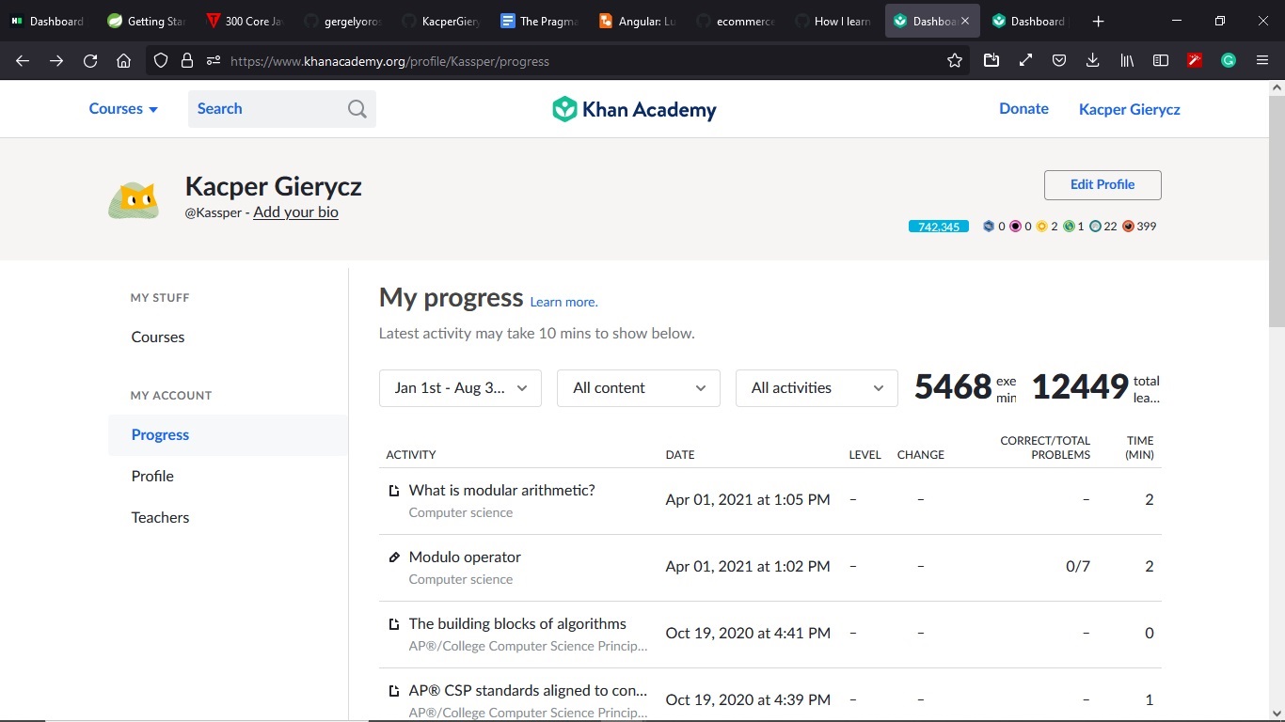Open AP CSP standards aligned activity
The width and height of the screenshot is (1285, 722).
click(x=528, y=691)
